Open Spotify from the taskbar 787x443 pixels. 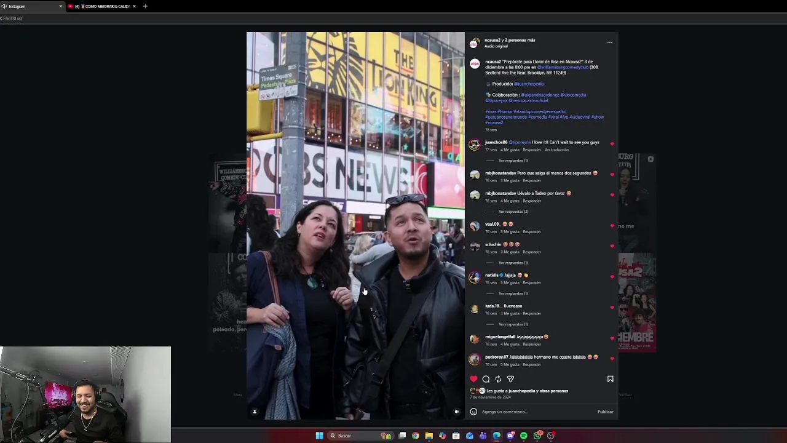pyautogui.click(x=524, y=436)
